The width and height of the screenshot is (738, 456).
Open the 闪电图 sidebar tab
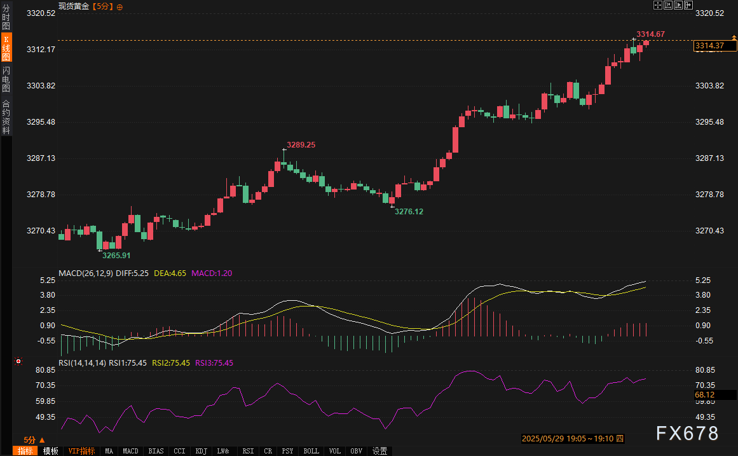point(6,79)
